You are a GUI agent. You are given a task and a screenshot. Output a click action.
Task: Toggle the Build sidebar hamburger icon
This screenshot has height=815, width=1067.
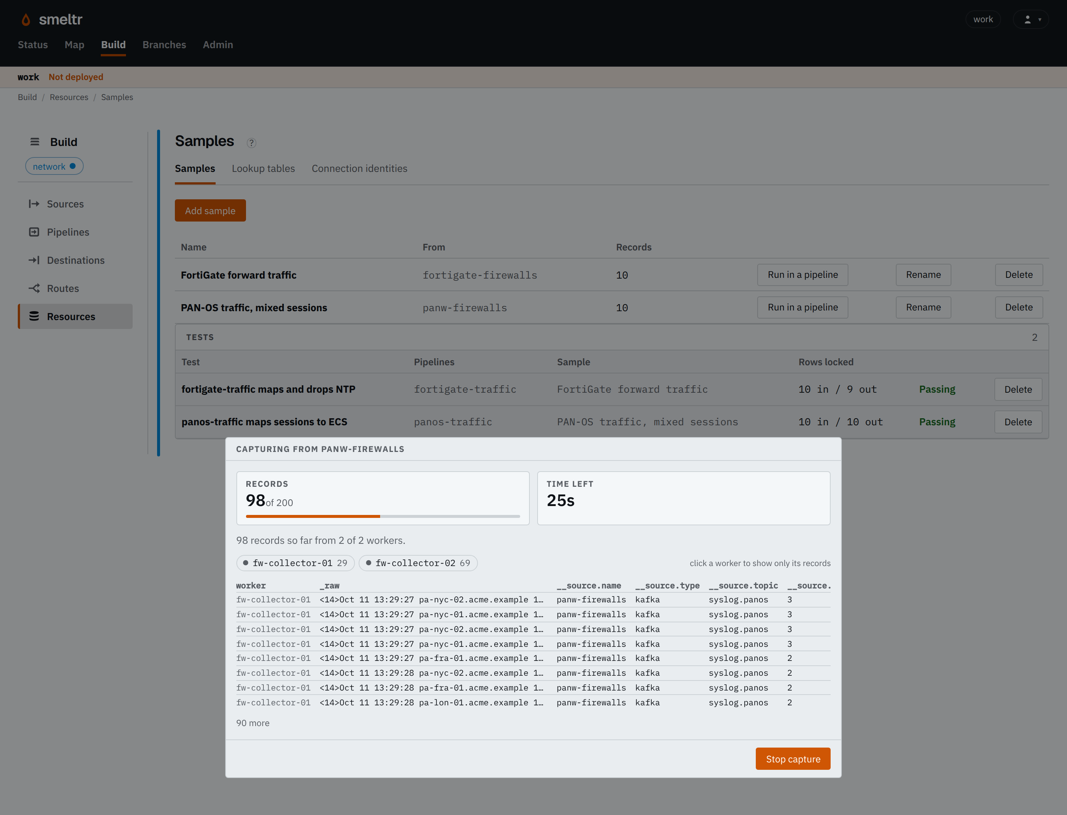pos(34,142)
